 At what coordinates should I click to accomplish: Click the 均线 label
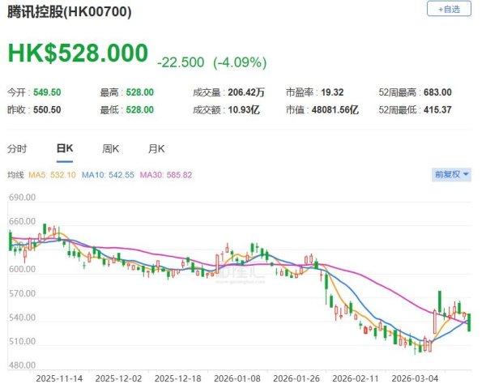pyautogui.click(x=15, y=175)
